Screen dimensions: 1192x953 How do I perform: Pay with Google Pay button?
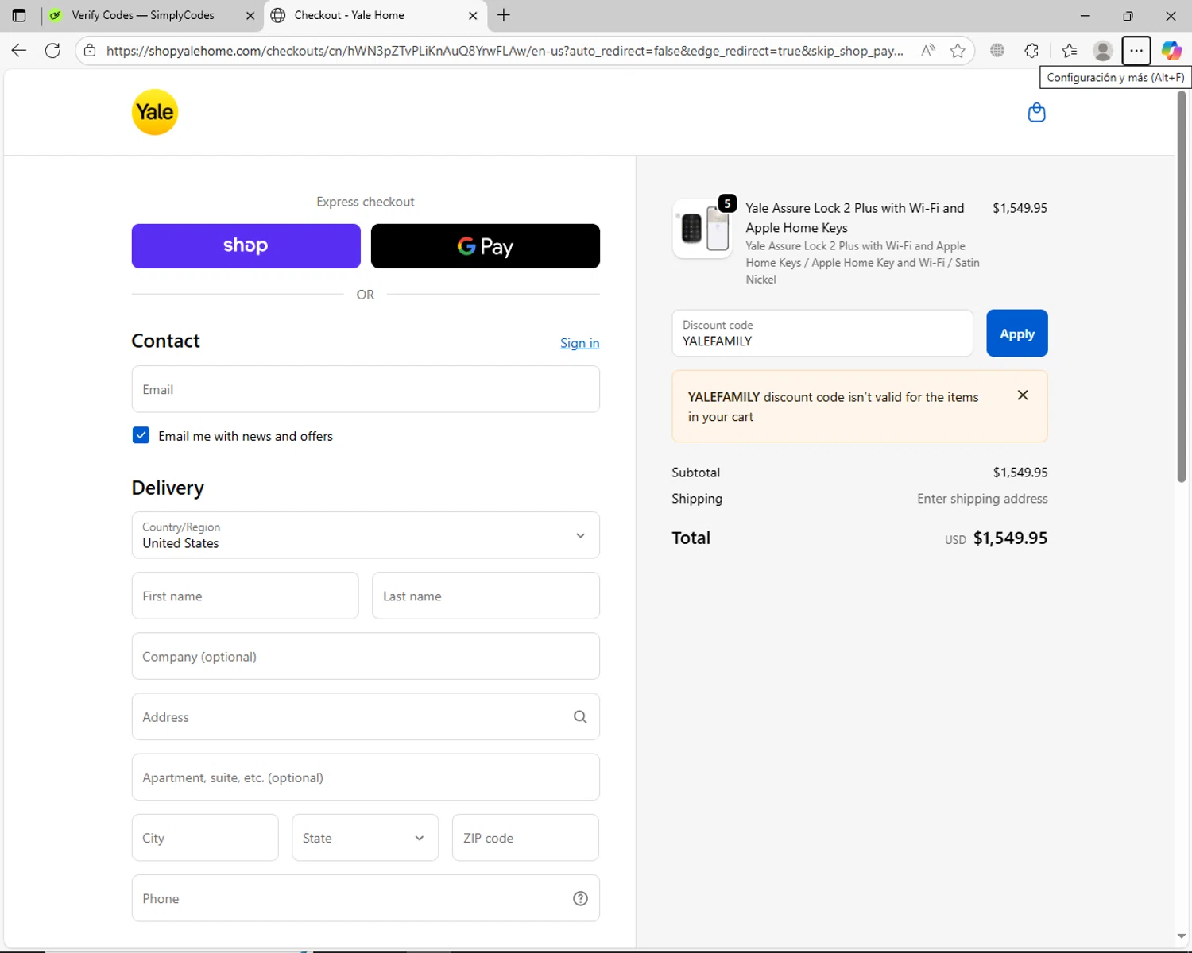pyautogui.click(x=486, y=246)
